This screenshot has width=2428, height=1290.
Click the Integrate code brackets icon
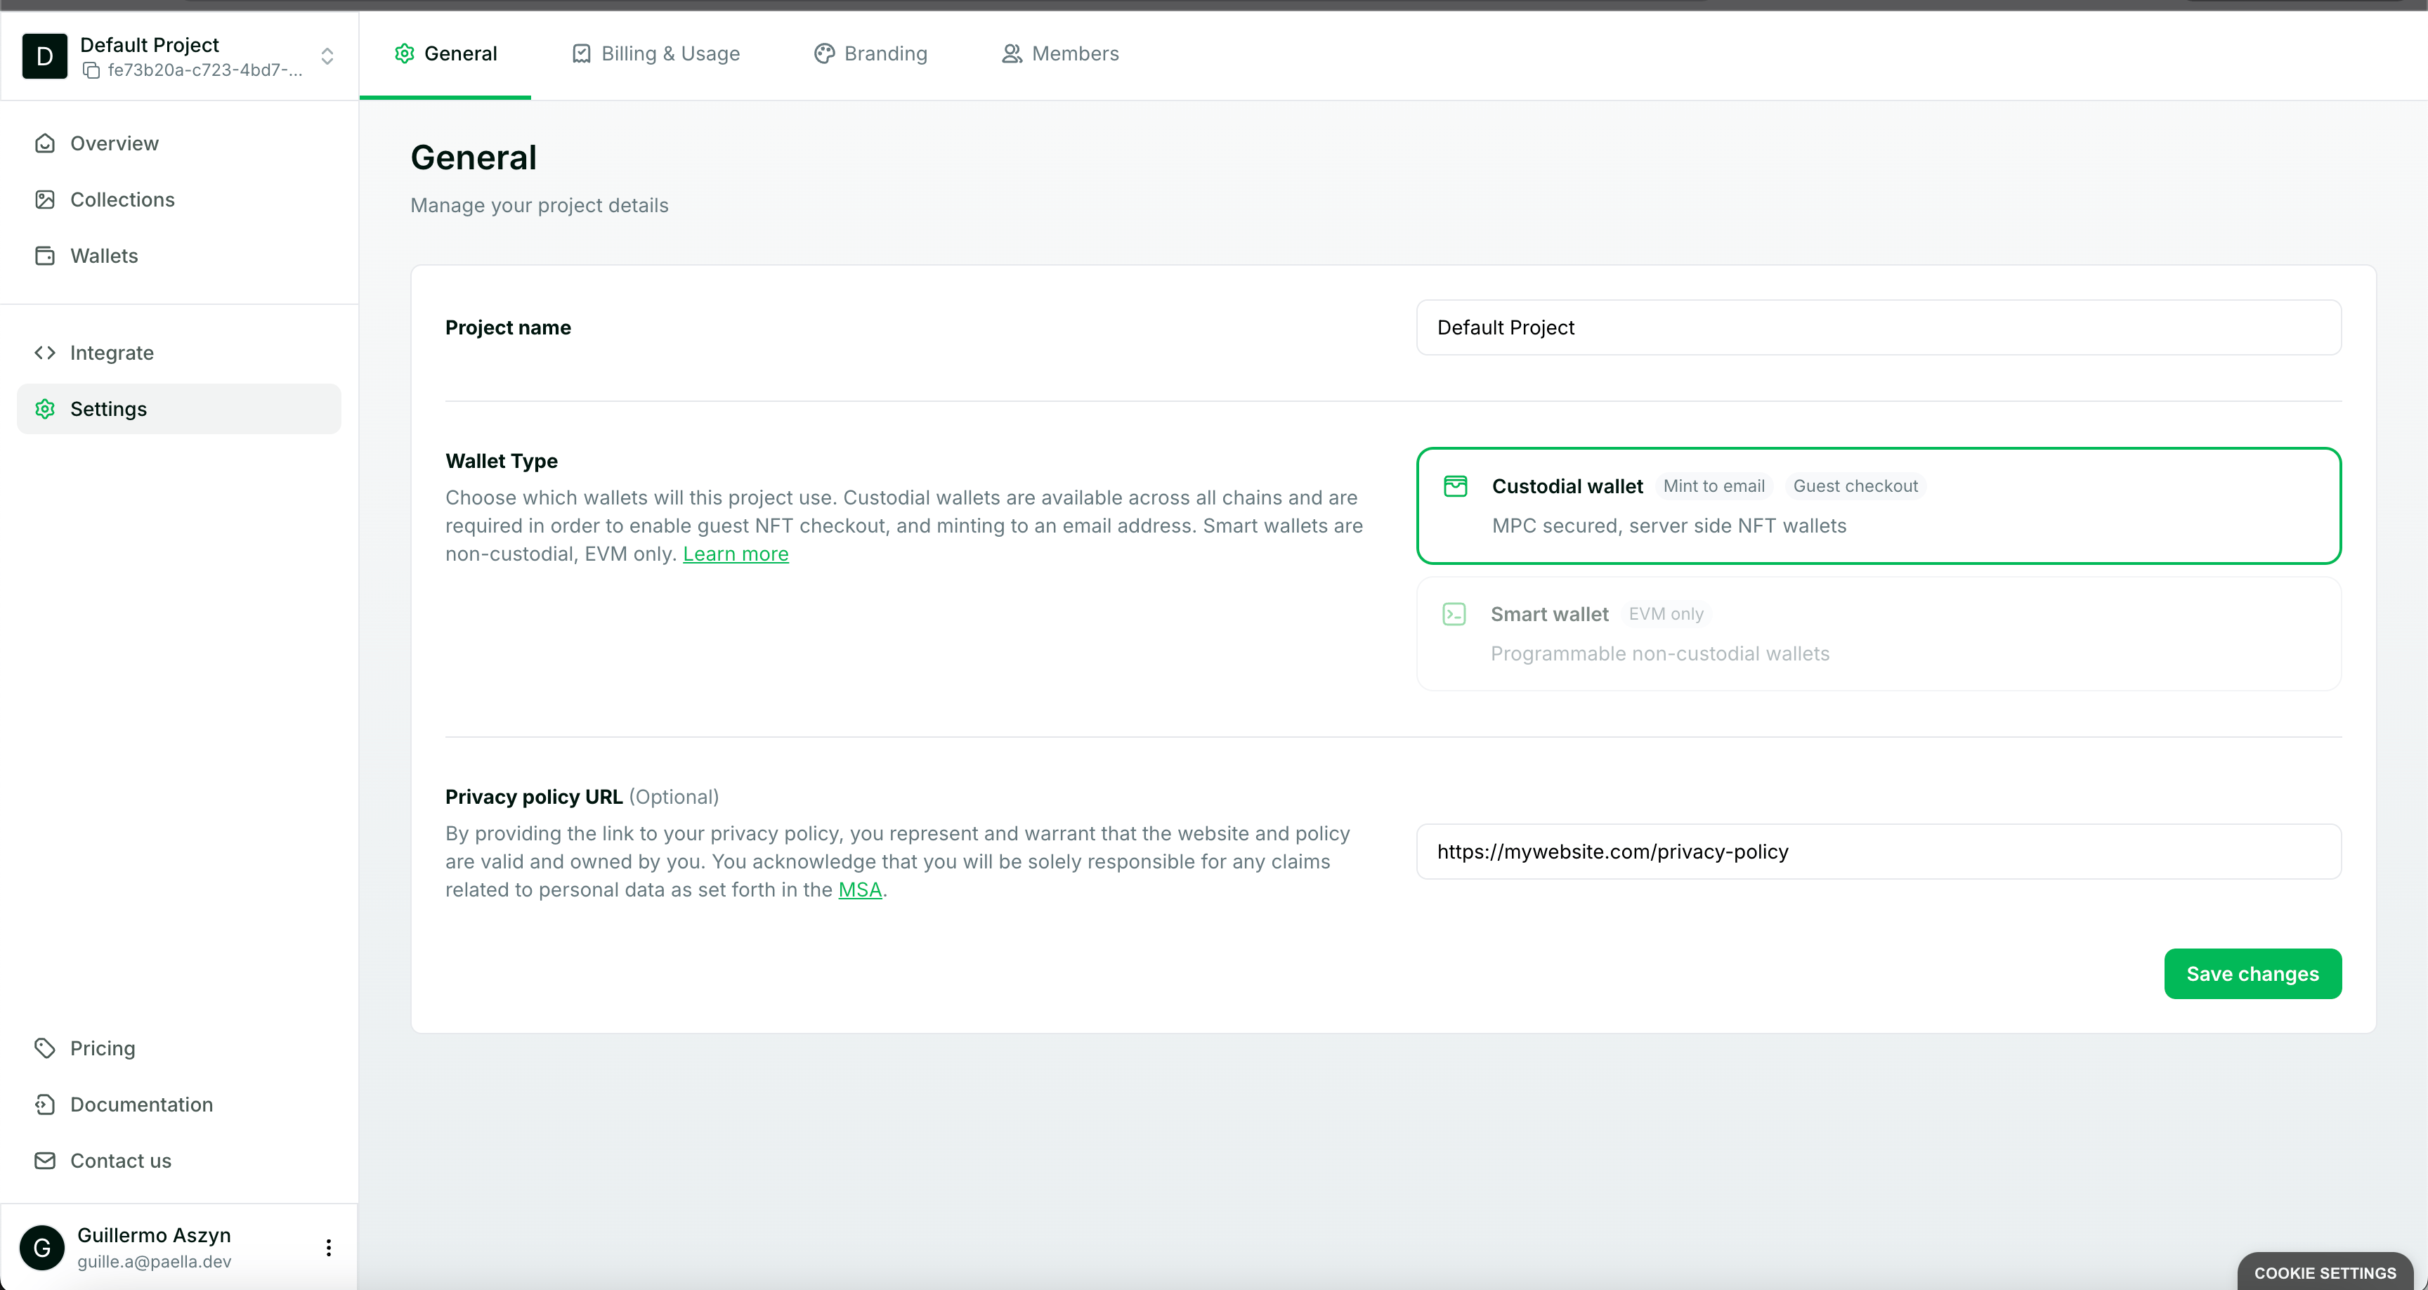tap(44, 353)
